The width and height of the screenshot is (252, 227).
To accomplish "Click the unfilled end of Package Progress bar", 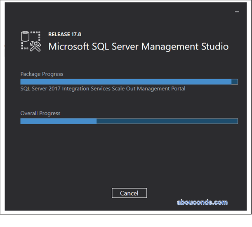I will [x=235, y=82].
